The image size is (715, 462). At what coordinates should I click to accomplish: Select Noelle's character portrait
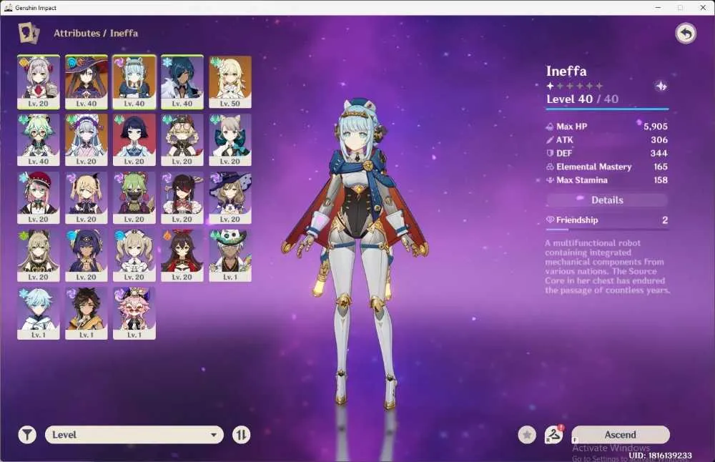click(39, 82)
